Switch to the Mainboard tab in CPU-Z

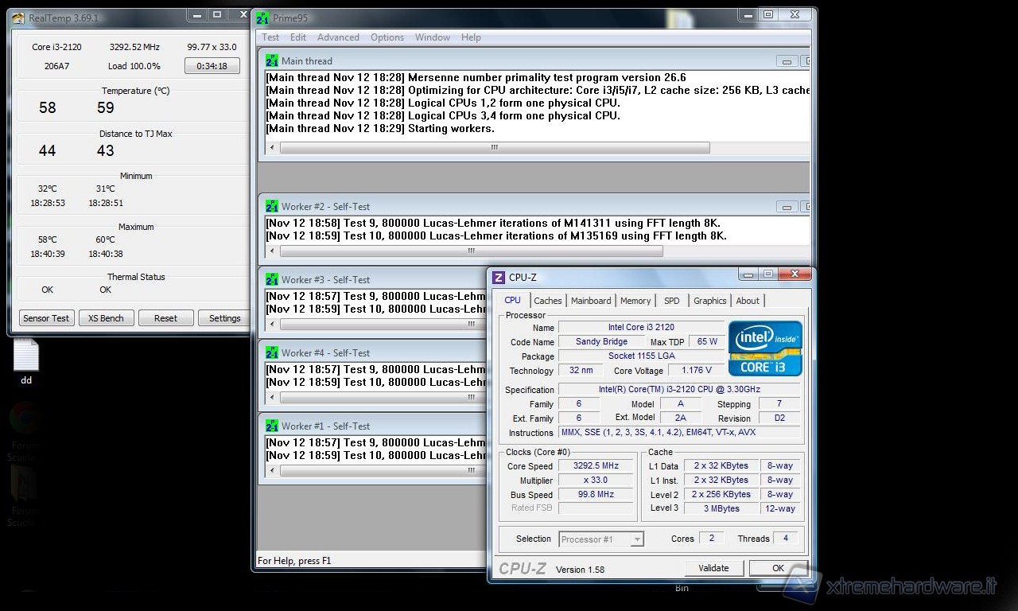click(x=591, y=301)
